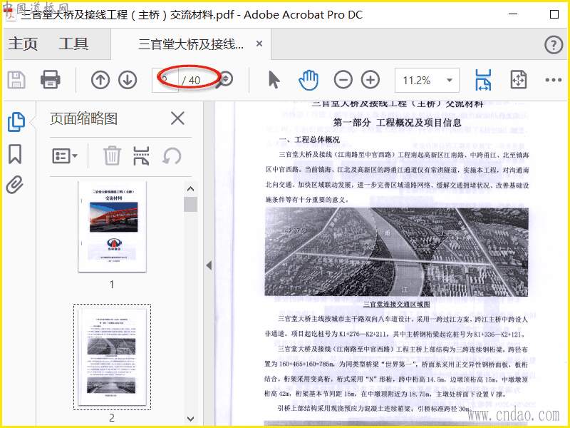570x428 pixels.
Task: Click the search magnifier icon
Action: coord(225,80)
